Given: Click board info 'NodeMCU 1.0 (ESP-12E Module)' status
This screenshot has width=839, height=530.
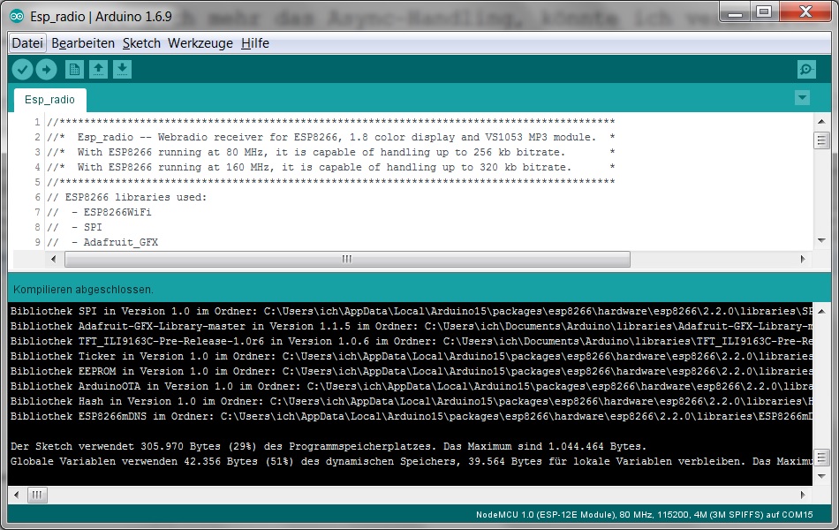Looking at the screenshot, I should click(644, 515).
